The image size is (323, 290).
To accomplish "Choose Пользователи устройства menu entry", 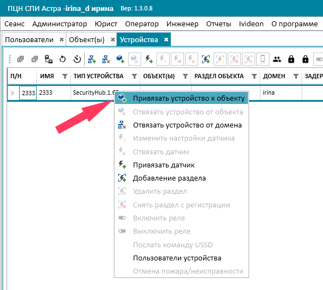I will point(181,258).
